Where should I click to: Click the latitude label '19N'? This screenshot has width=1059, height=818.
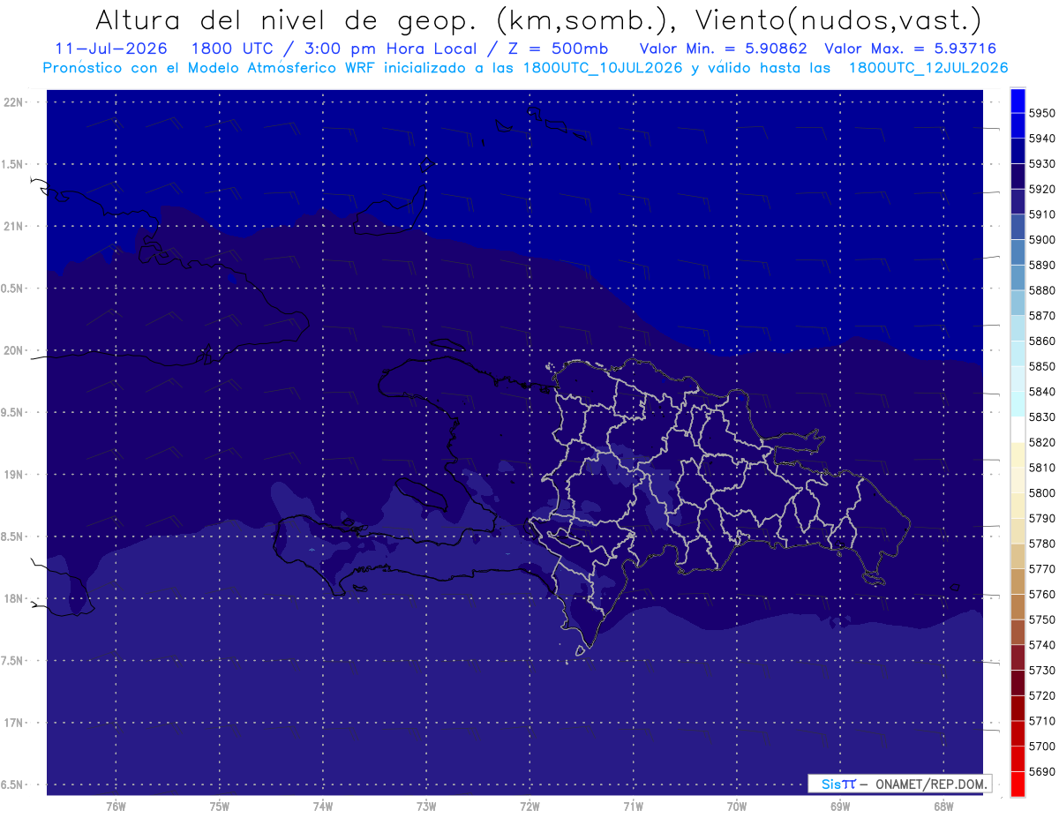pyautogui.click(x=12, y=475)
